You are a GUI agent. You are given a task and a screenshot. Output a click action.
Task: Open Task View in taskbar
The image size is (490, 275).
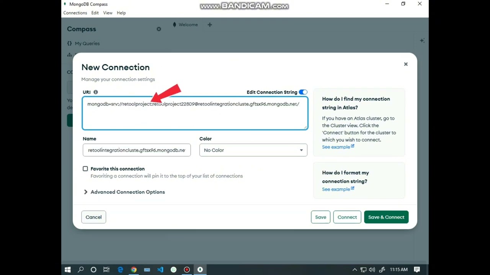tap(106, 270)
